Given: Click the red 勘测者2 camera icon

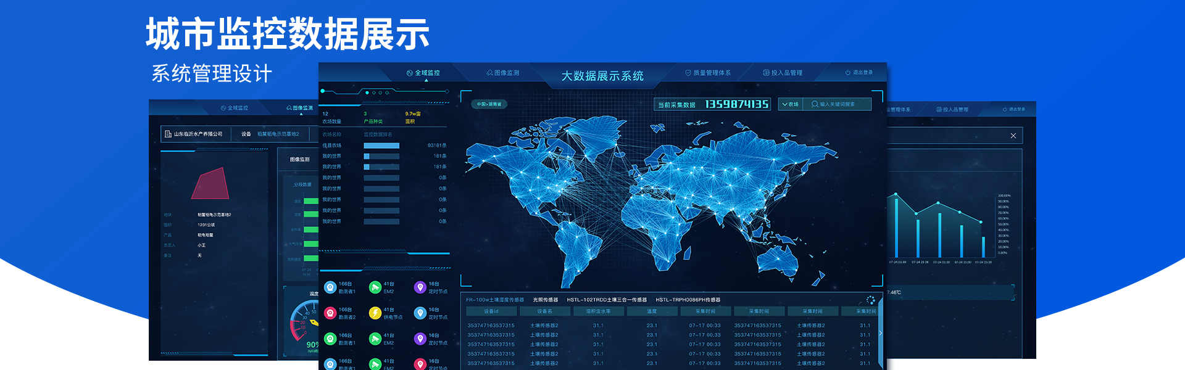Looking at the screenshot, I should click(330, 313).
